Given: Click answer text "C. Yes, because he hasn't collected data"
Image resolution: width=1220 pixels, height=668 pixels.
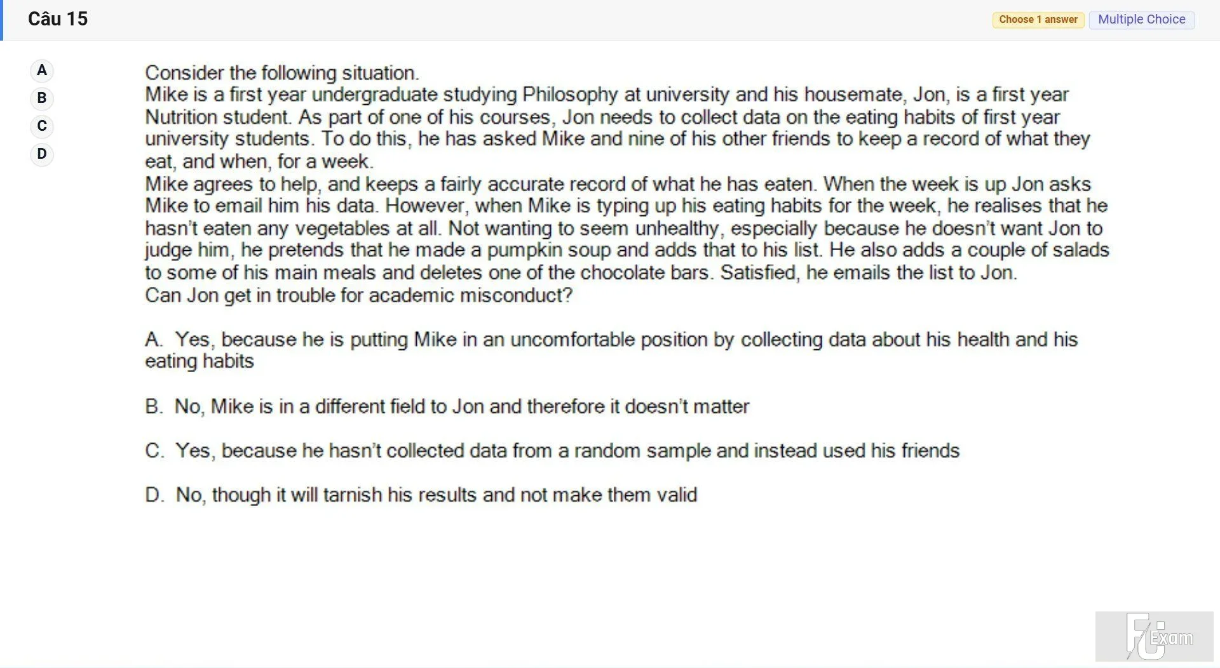Looking at the screenshot, I should tap(552, 451).
